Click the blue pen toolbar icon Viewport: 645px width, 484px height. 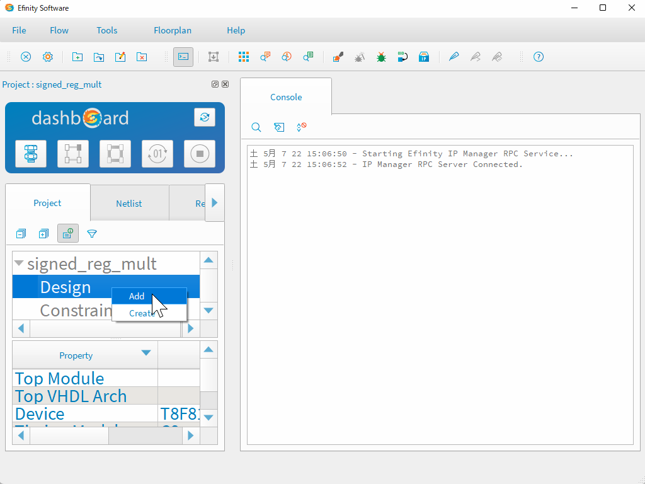coord(454,57)
